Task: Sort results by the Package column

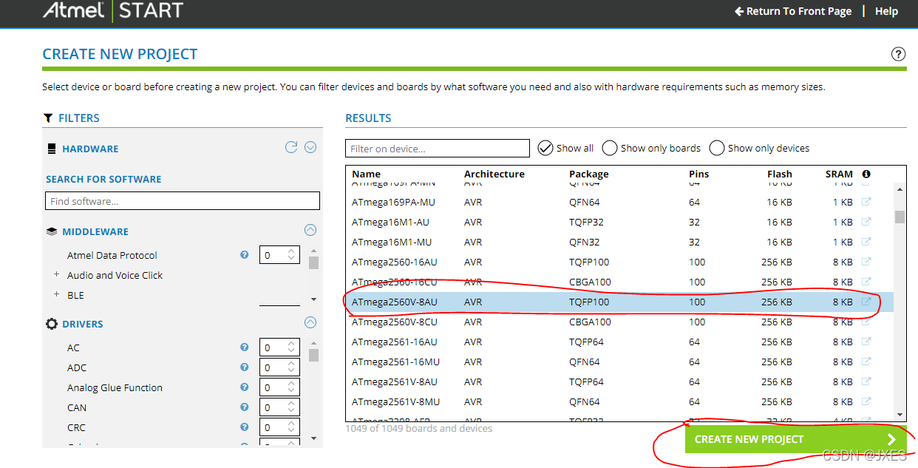Action: tap(589, 174)
